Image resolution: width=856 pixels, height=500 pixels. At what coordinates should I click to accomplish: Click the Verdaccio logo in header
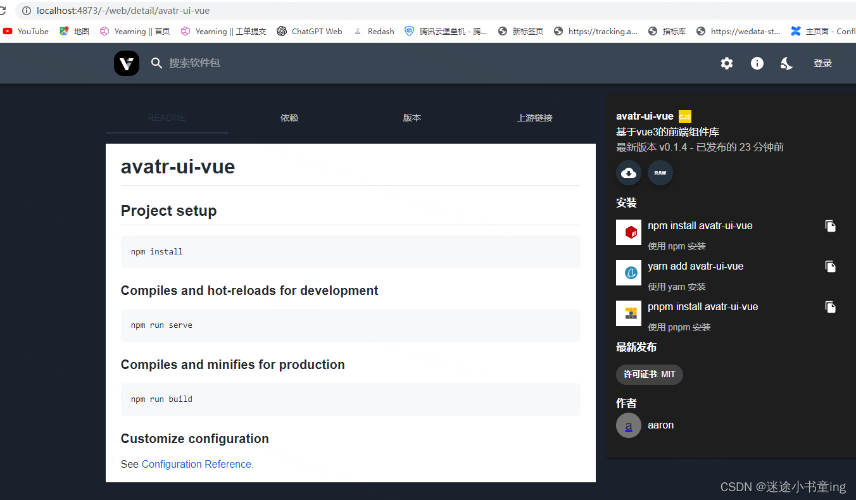point(127,63)
